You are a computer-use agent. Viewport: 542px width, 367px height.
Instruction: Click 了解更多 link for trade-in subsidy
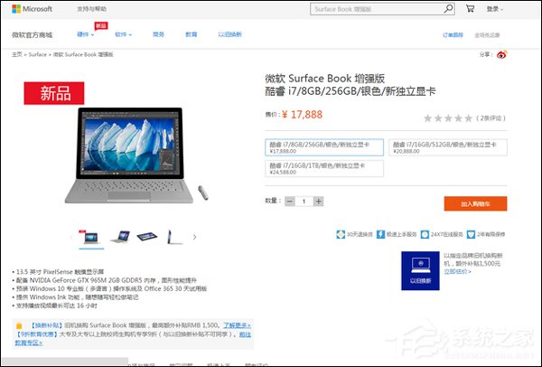click(x=237, y=325)
